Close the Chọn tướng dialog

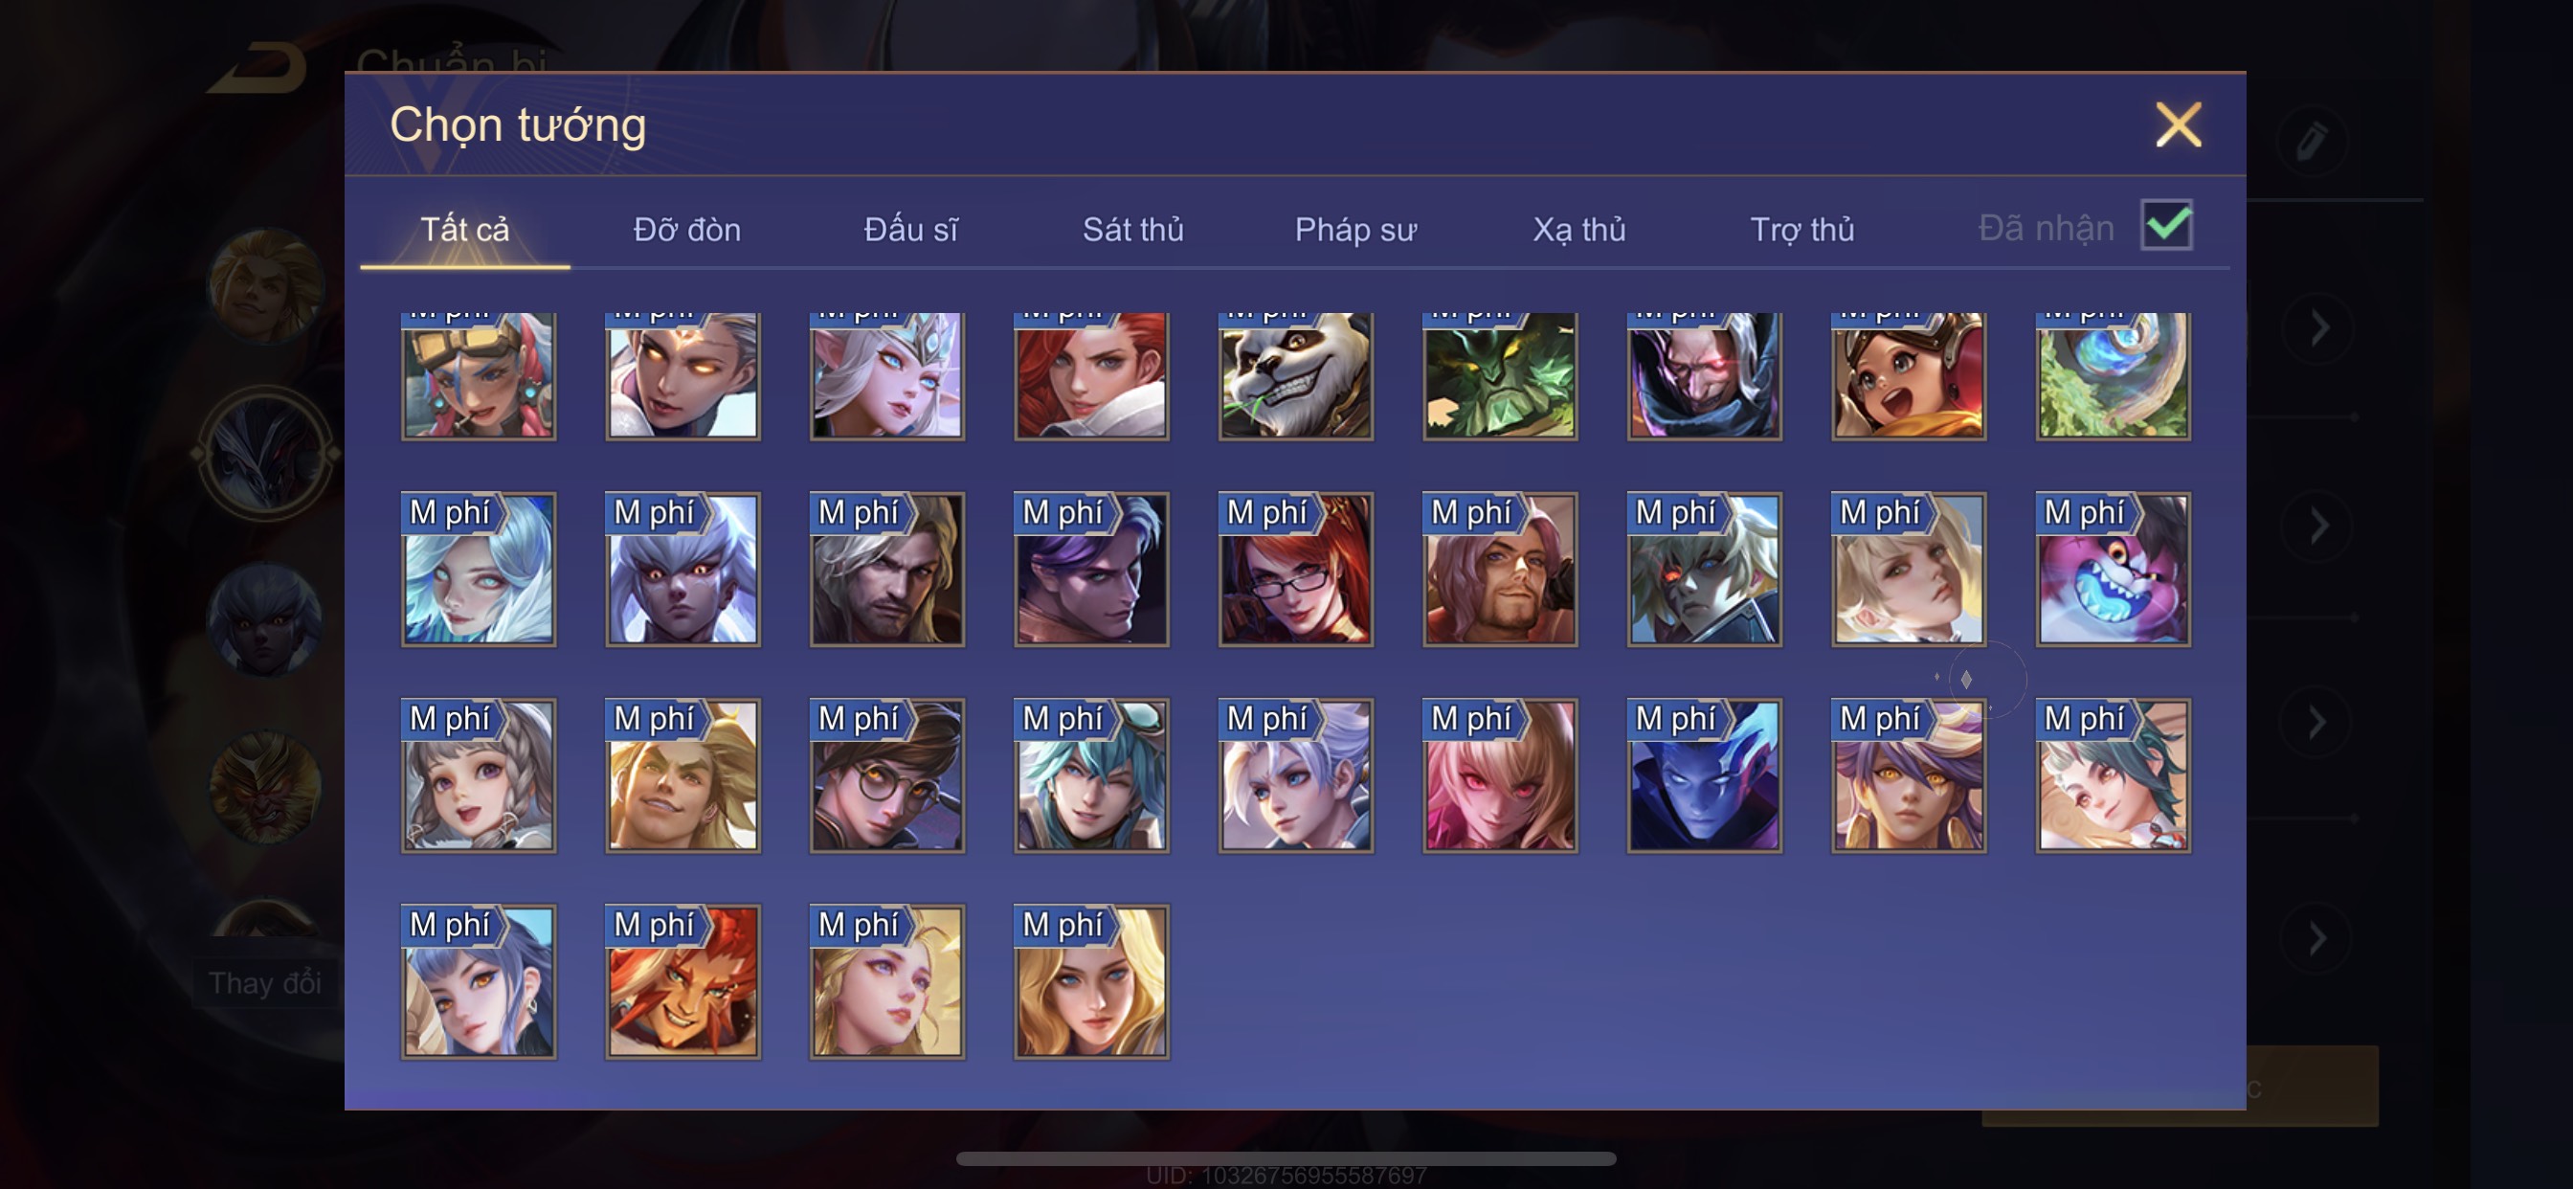(2178, 124)
